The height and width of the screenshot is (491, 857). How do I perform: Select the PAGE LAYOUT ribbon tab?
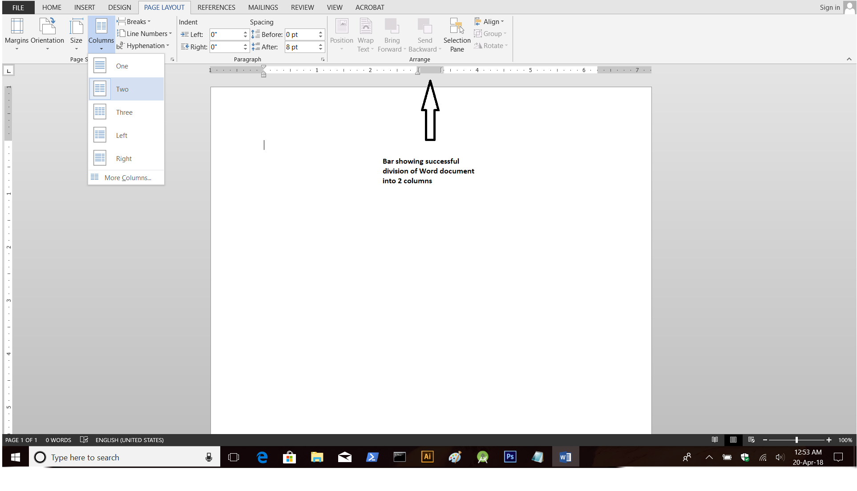[164, 7]
